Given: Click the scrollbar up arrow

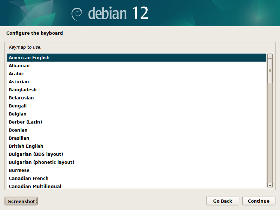Looking at the screenshot, I should [270, 56].
